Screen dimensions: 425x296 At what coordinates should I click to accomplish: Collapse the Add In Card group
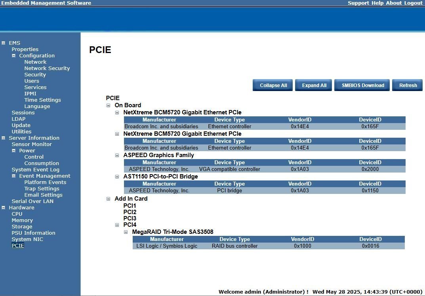(x=109, y=199)
